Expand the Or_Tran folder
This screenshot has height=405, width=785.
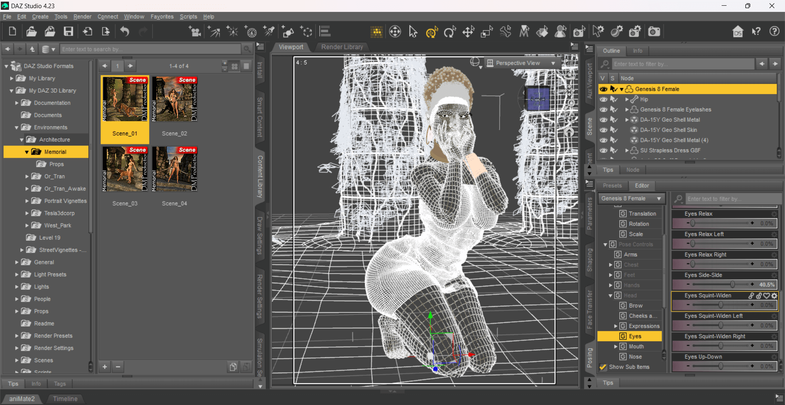point(27,177)
